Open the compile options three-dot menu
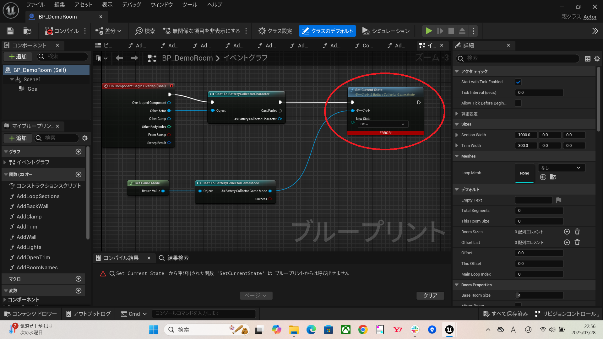Viewport: 603px width, 339px height. (x=85, y=31)
